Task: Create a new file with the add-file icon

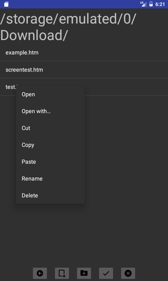Action: coord(62,273)
